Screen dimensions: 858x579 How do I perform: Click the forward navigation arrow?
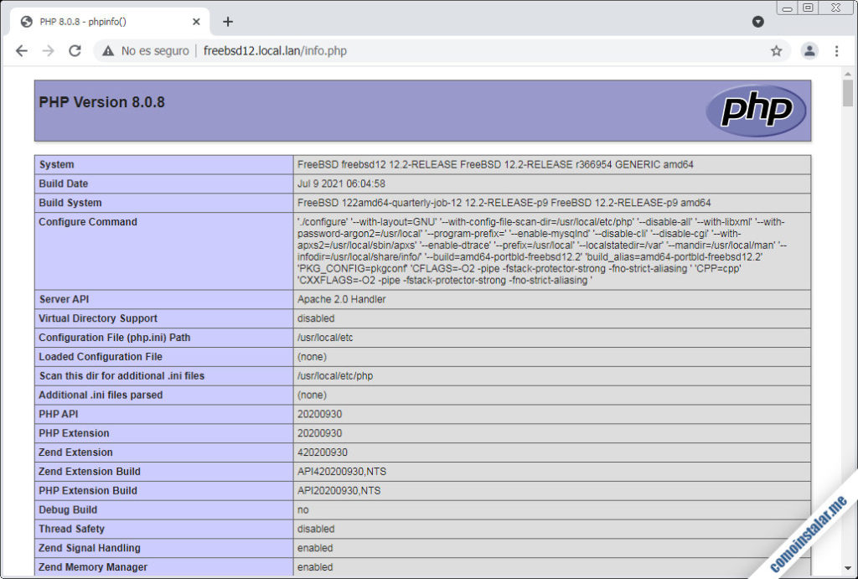click(49, 50)
